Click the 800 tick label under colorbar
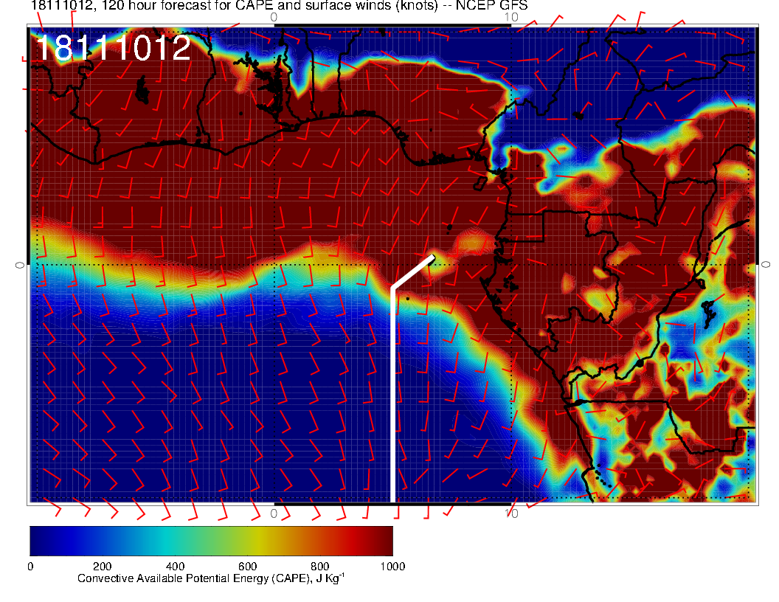779x602 pixels. (320, 567)
